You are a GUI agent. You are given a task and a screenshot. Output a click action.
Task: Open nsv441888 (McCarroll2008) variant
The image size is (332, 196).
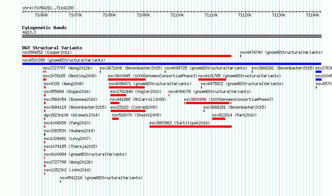pyautogui.click(x=138, y=99)
